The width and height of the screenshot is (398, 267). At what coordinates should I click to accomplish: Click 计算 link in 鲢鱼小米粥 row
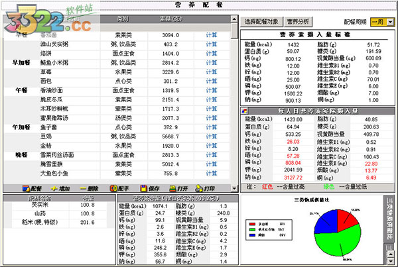click(212, 63)
